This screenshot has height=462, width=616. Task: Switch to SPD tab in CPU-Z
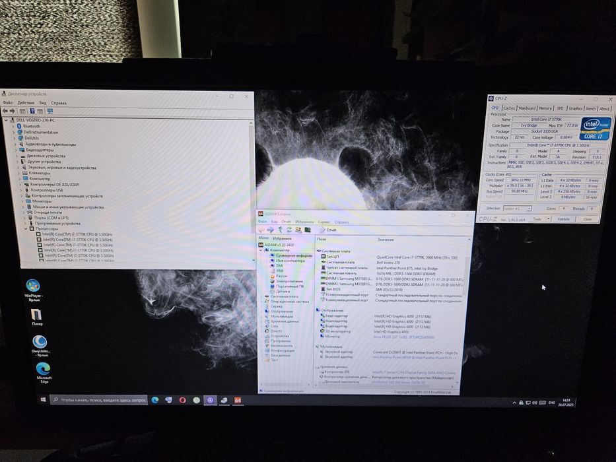(561, 108)
